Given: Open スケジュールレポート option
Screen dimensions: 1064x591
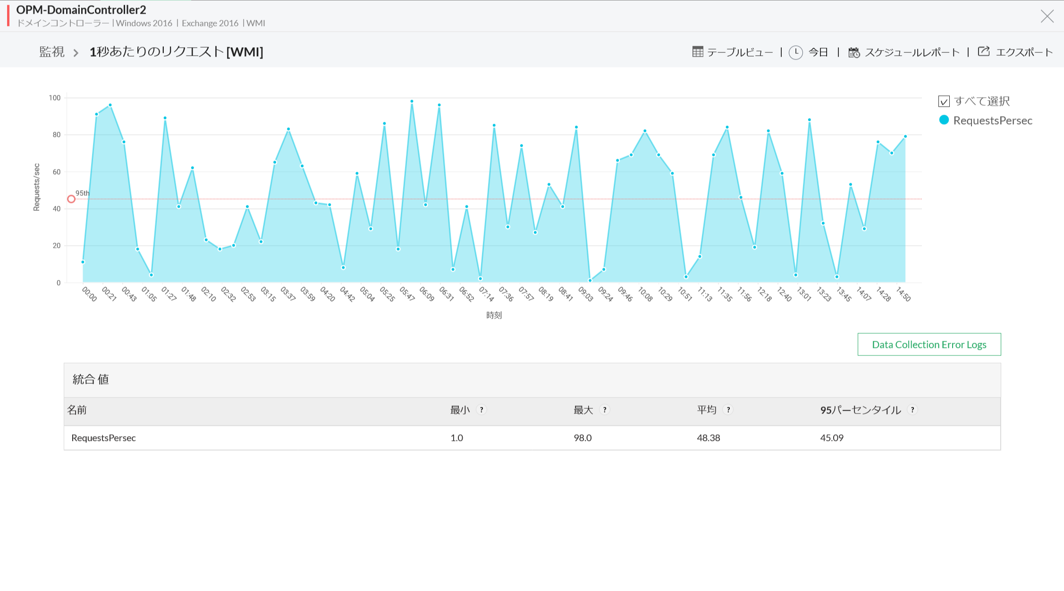Looking at the screenshot, I should [912, 52].
